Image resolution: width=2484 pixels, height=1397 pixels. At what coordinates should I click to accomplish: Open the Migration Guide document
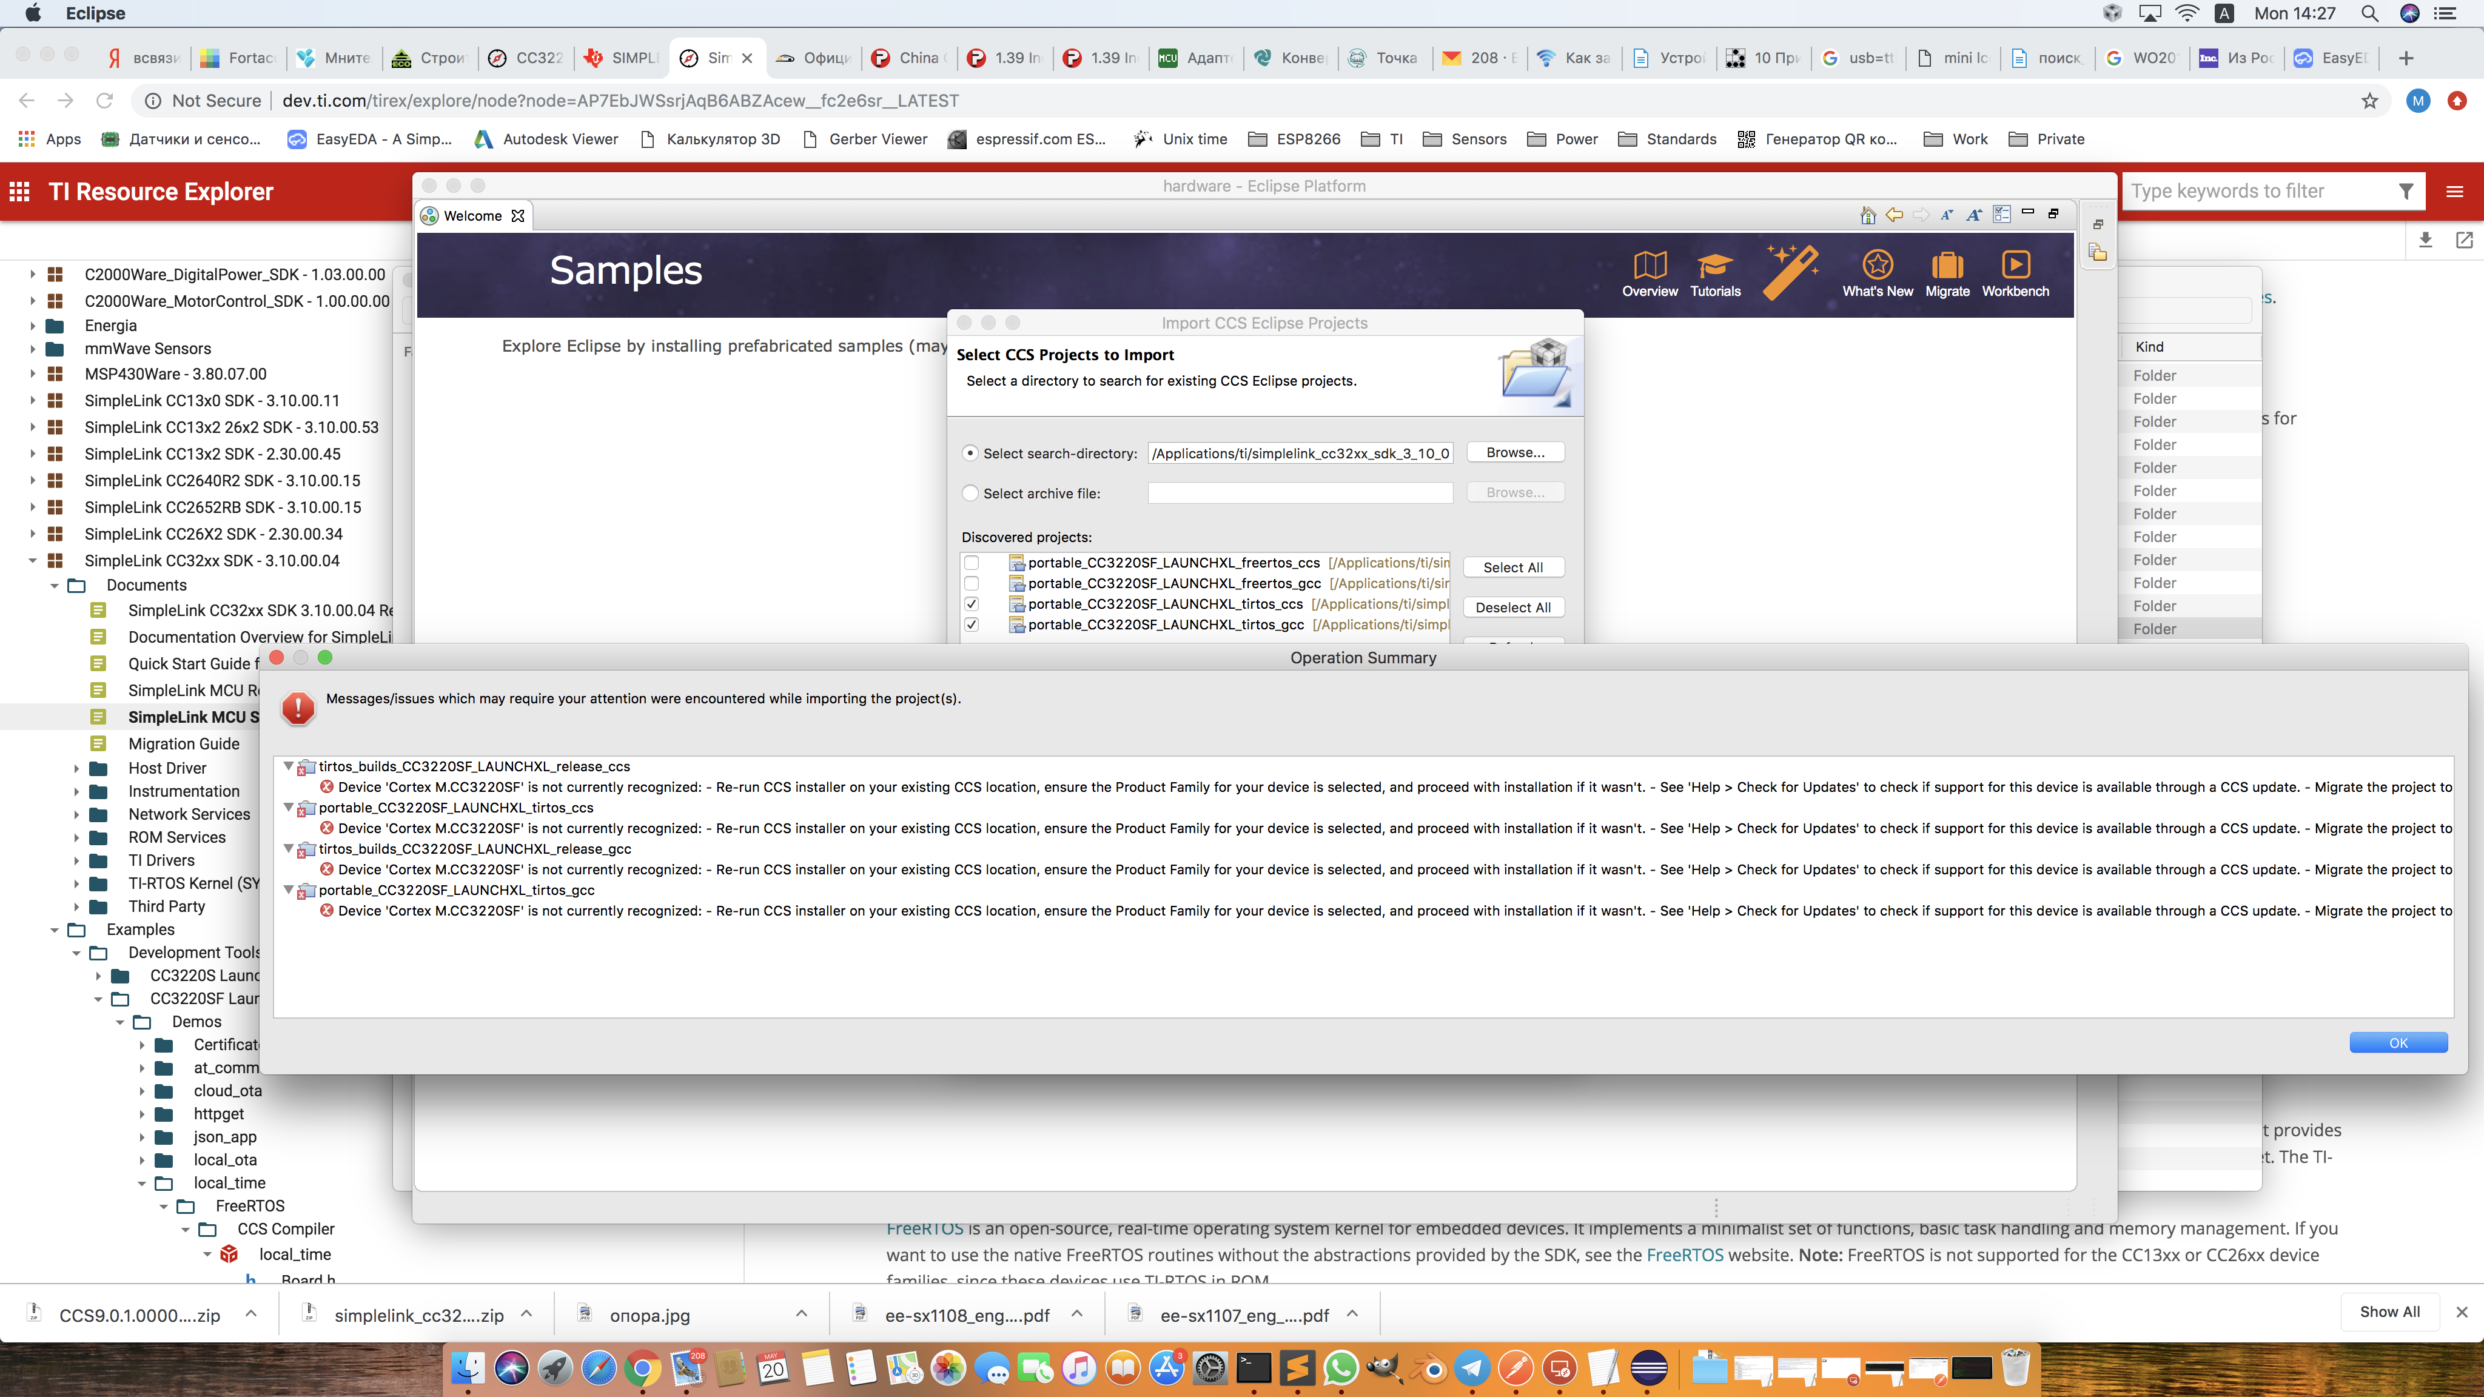183,743
